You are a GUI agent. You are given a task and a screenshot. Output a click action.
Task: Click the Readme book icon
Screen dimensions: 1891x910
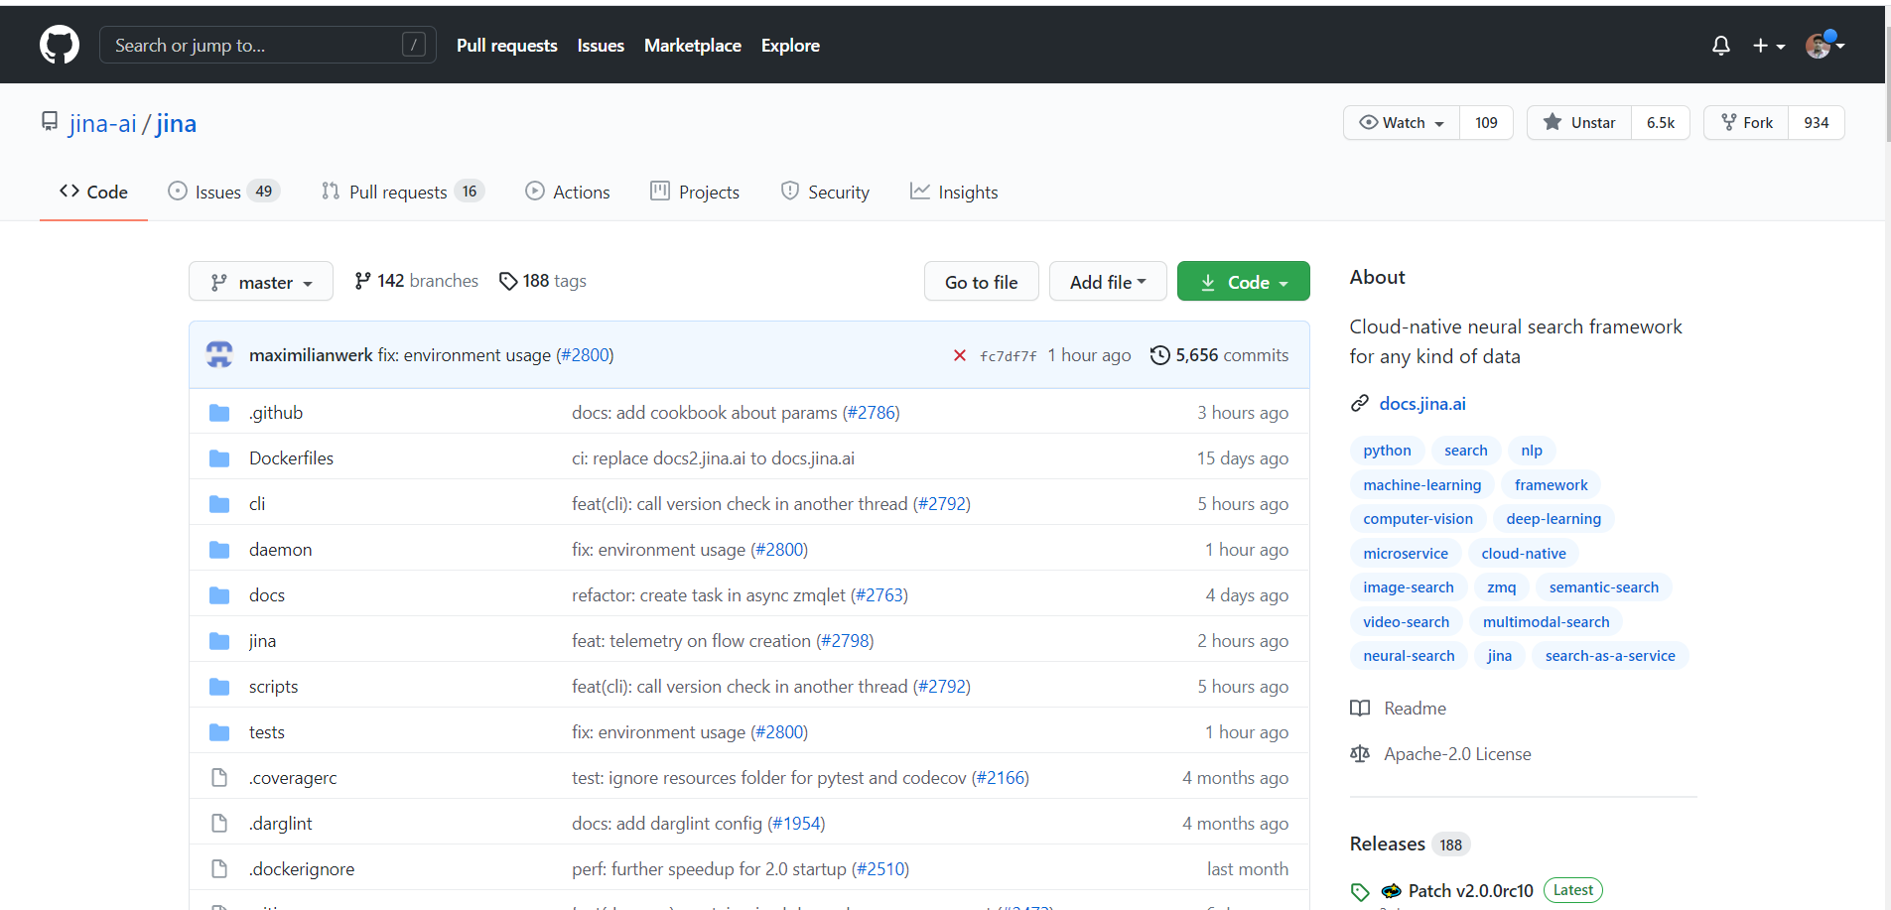coord(1360,709)
